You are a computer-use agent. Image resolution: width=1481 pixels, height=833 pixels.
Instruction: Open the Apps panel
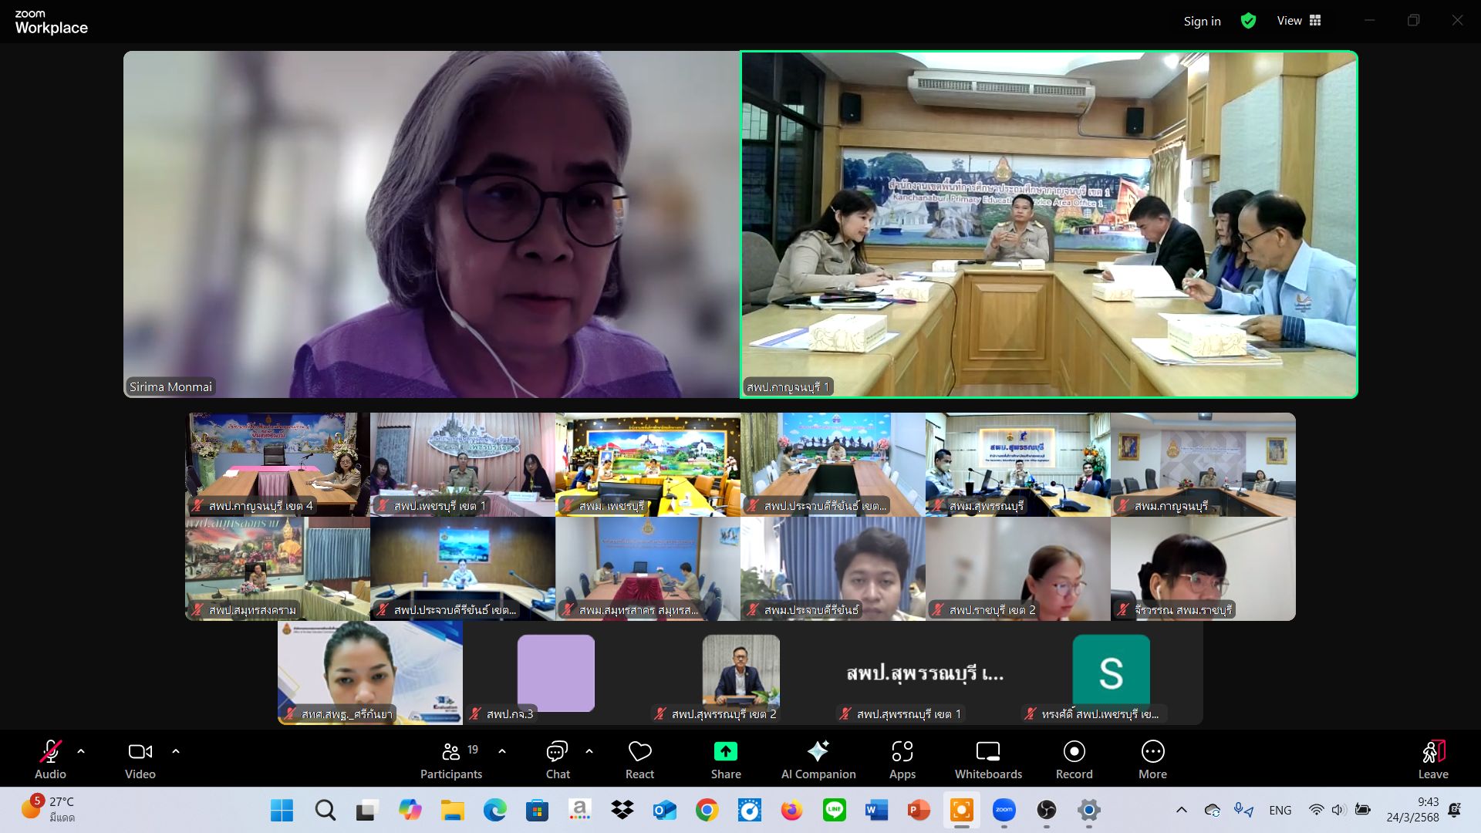coord(902,760)
